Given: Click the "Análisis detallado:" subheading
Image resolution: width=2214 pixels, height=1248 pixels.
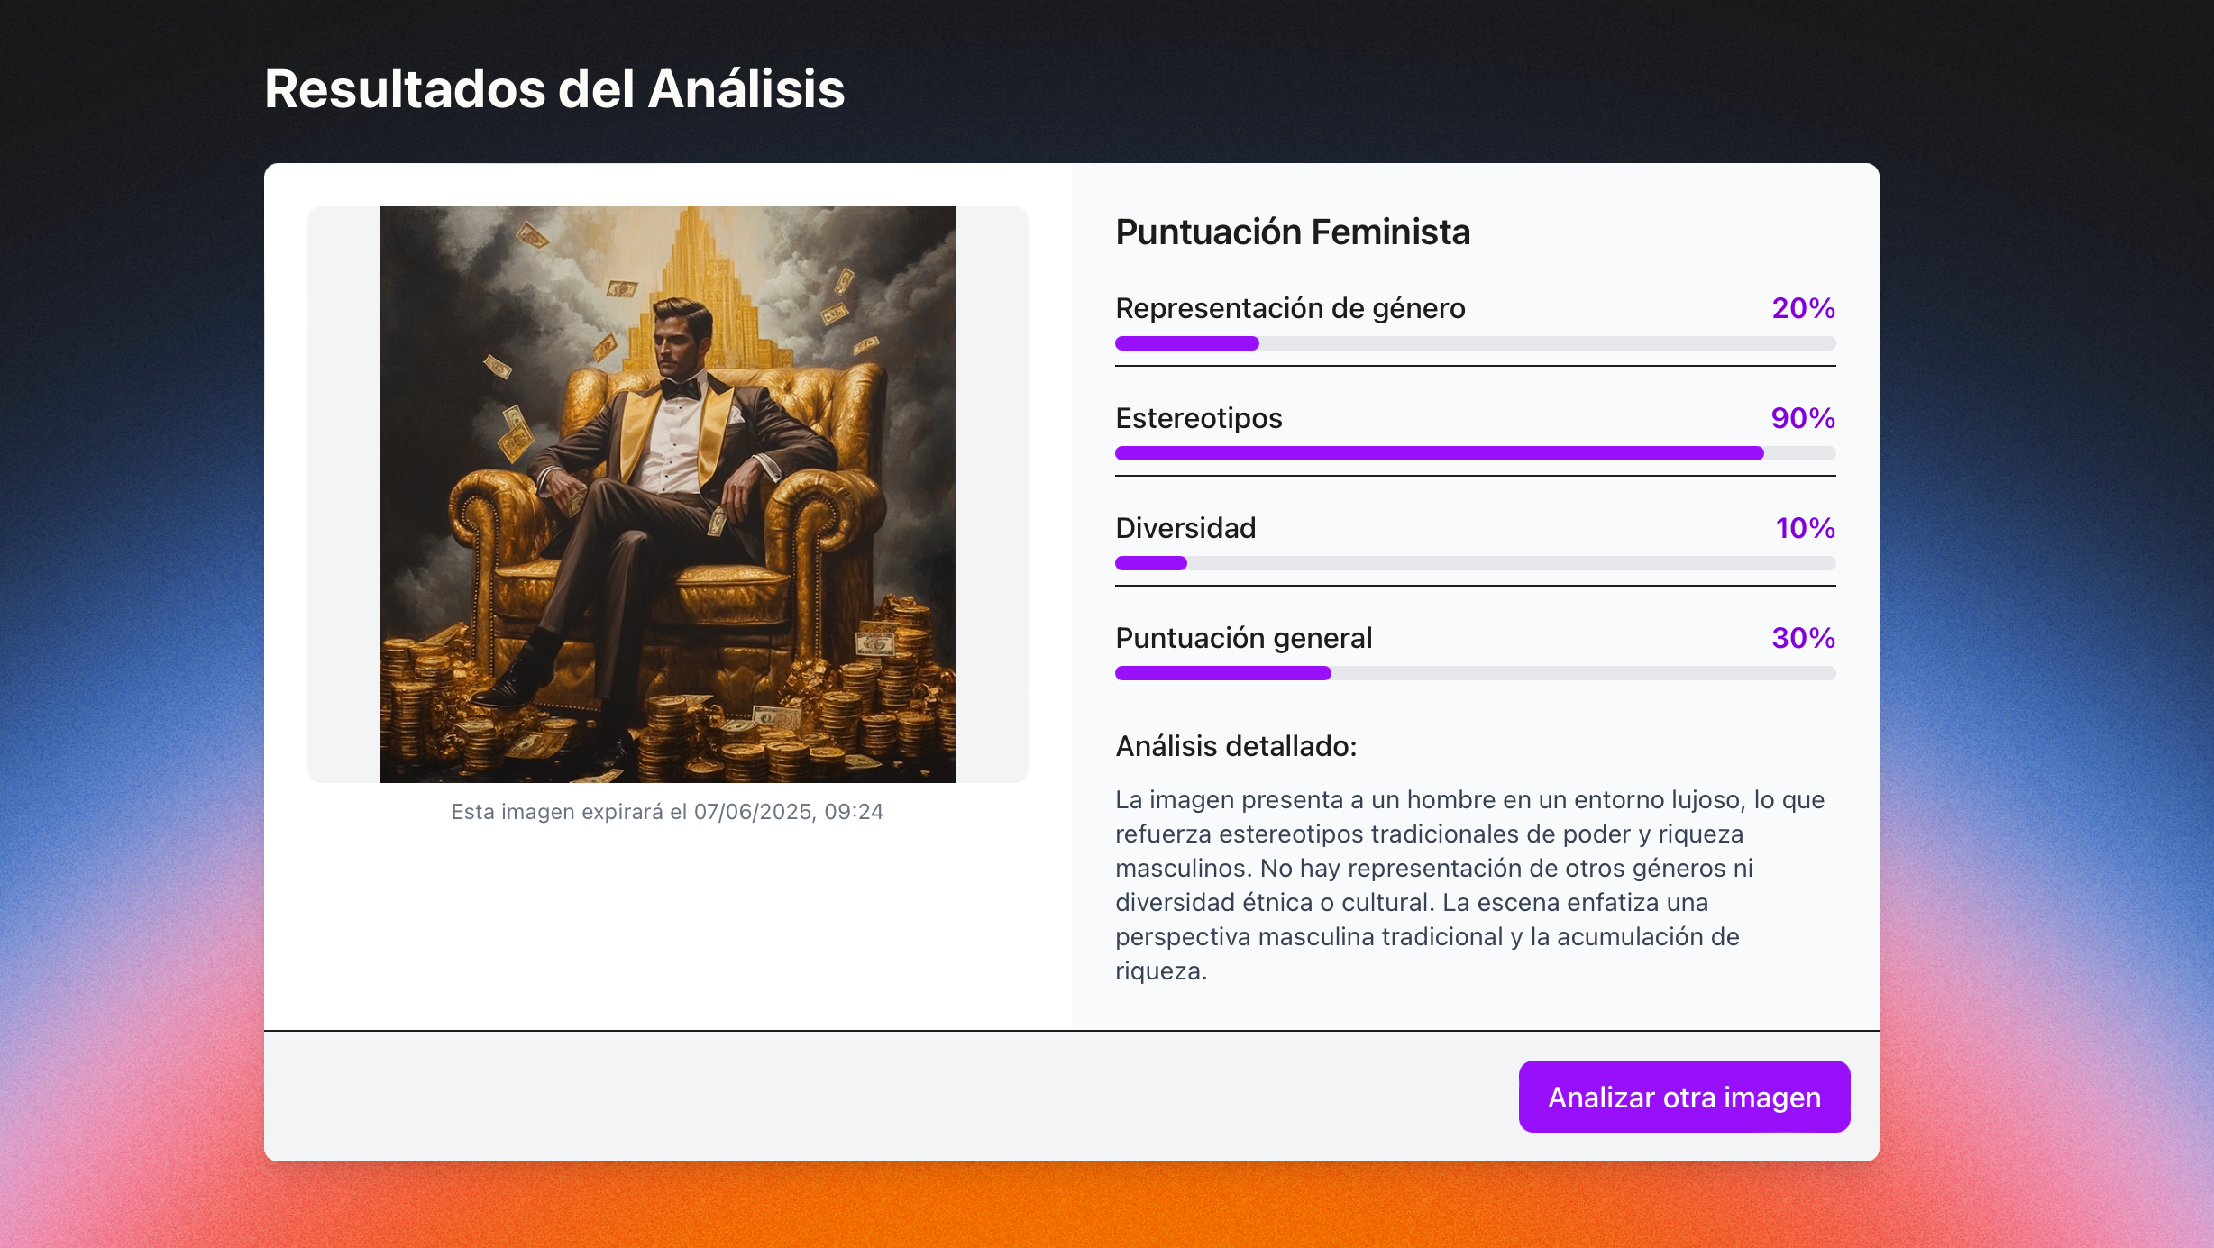Looking at the screenshot, I should click(1236, 746).
